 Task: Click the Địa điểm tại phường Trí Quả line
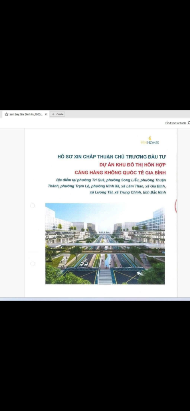click(111, 180)
